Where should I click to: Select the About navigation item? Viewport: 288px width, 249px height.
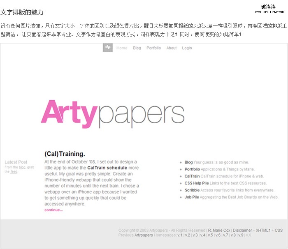(172, 48)
